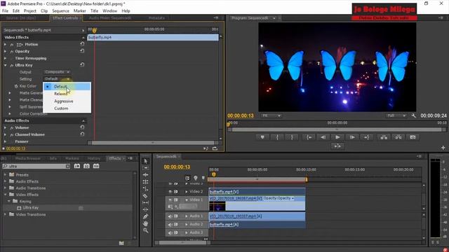Open the button editor plus icon
Viewport: 449px width, 252px height.
pos(443,148)
